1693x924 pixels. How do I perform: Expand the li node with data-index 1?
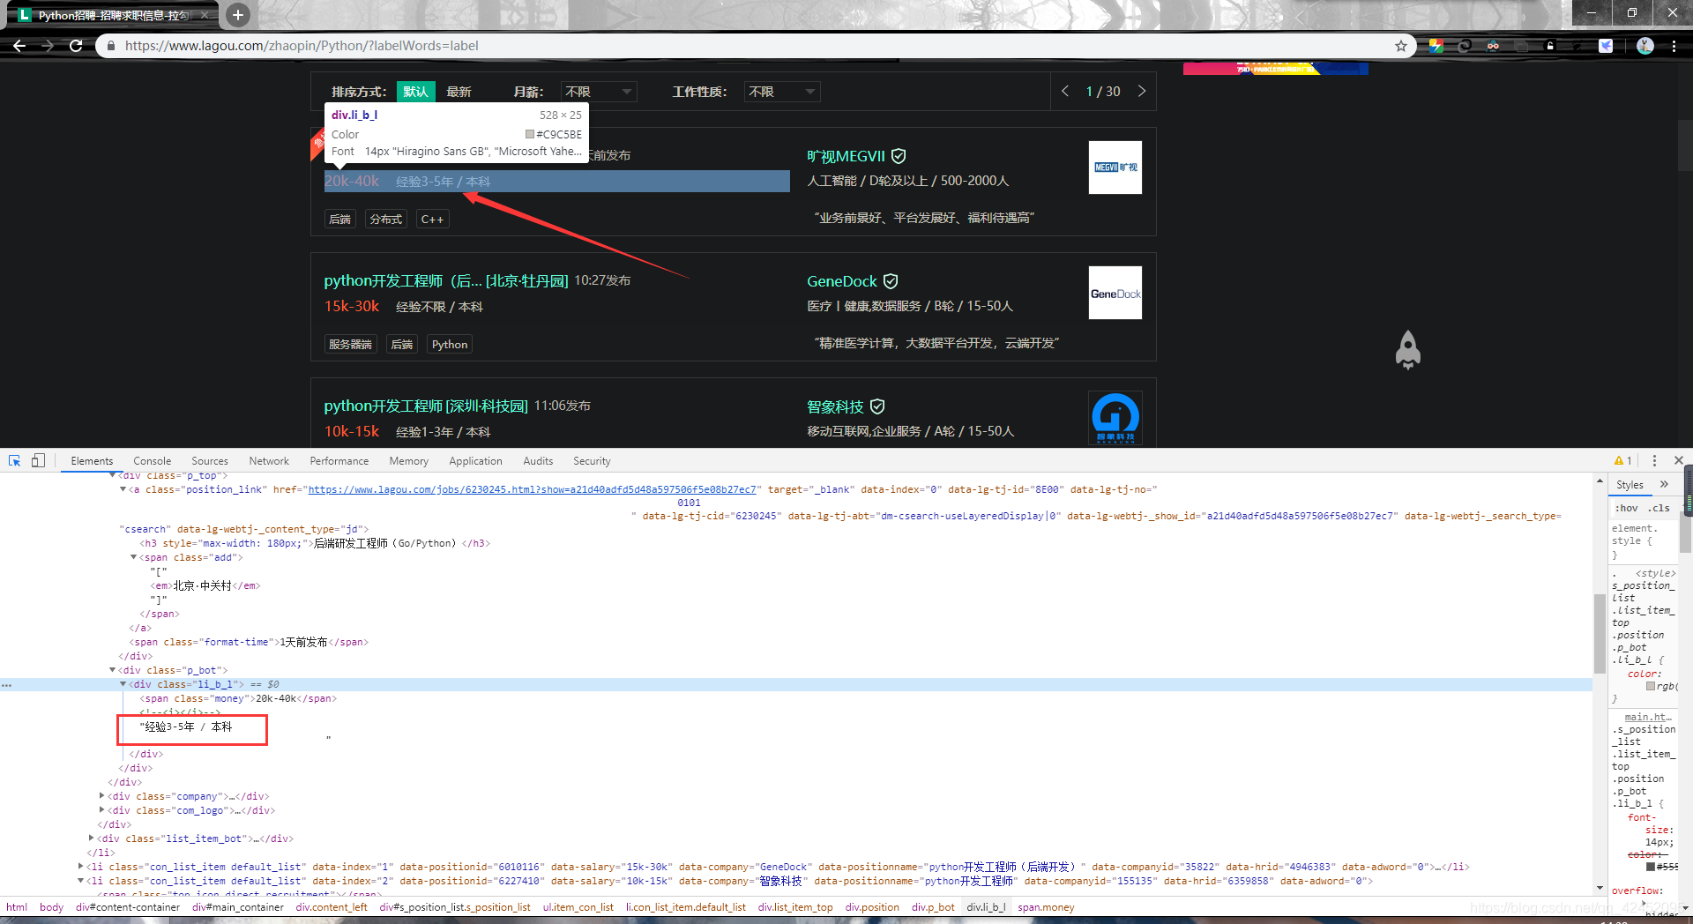coord(81,867)
